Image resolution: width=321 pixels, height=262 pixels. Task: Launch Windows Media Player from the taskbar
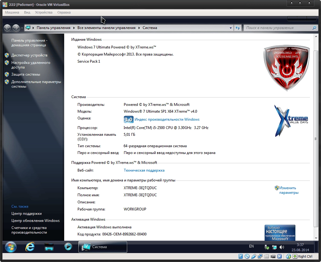pos(68,247)
